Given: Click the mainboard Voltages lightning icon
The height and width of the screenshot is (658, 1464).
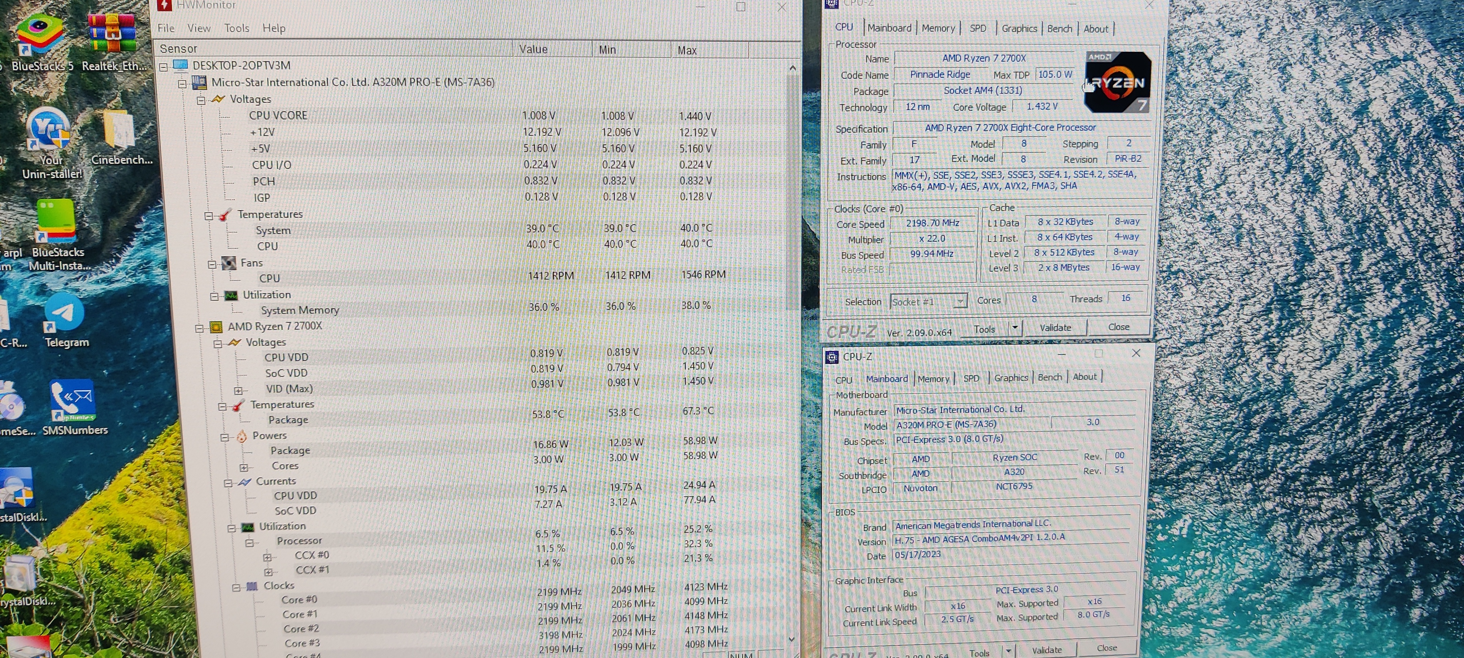Looking at the screenshot, I should (218, 99).
